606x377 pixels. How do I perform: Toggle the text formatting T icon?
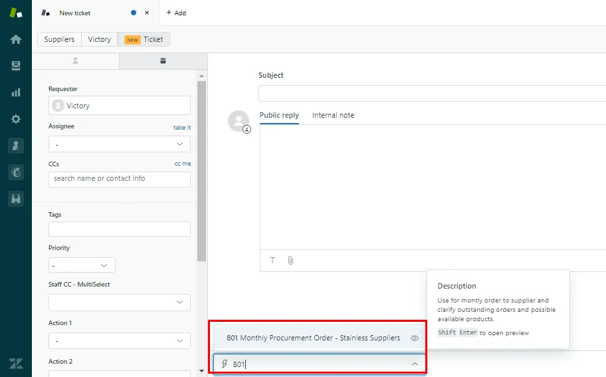(272, 260)
